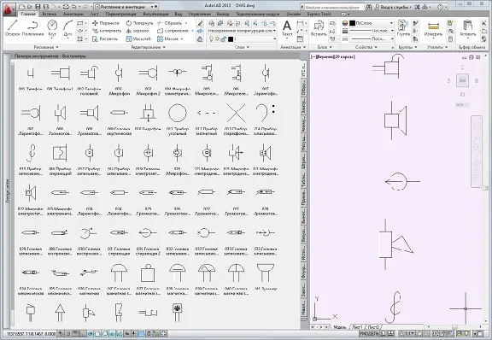
Task: Select the Отрезок (Line) drawing tool
Action: coord(13,28)
